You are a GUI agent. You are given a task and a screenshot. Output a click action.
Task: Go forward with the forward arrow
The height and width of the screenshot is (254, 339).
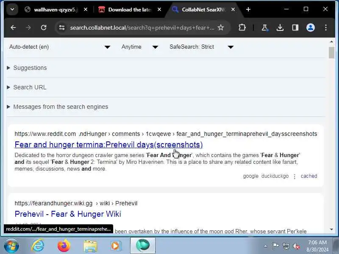coord(28,28)
